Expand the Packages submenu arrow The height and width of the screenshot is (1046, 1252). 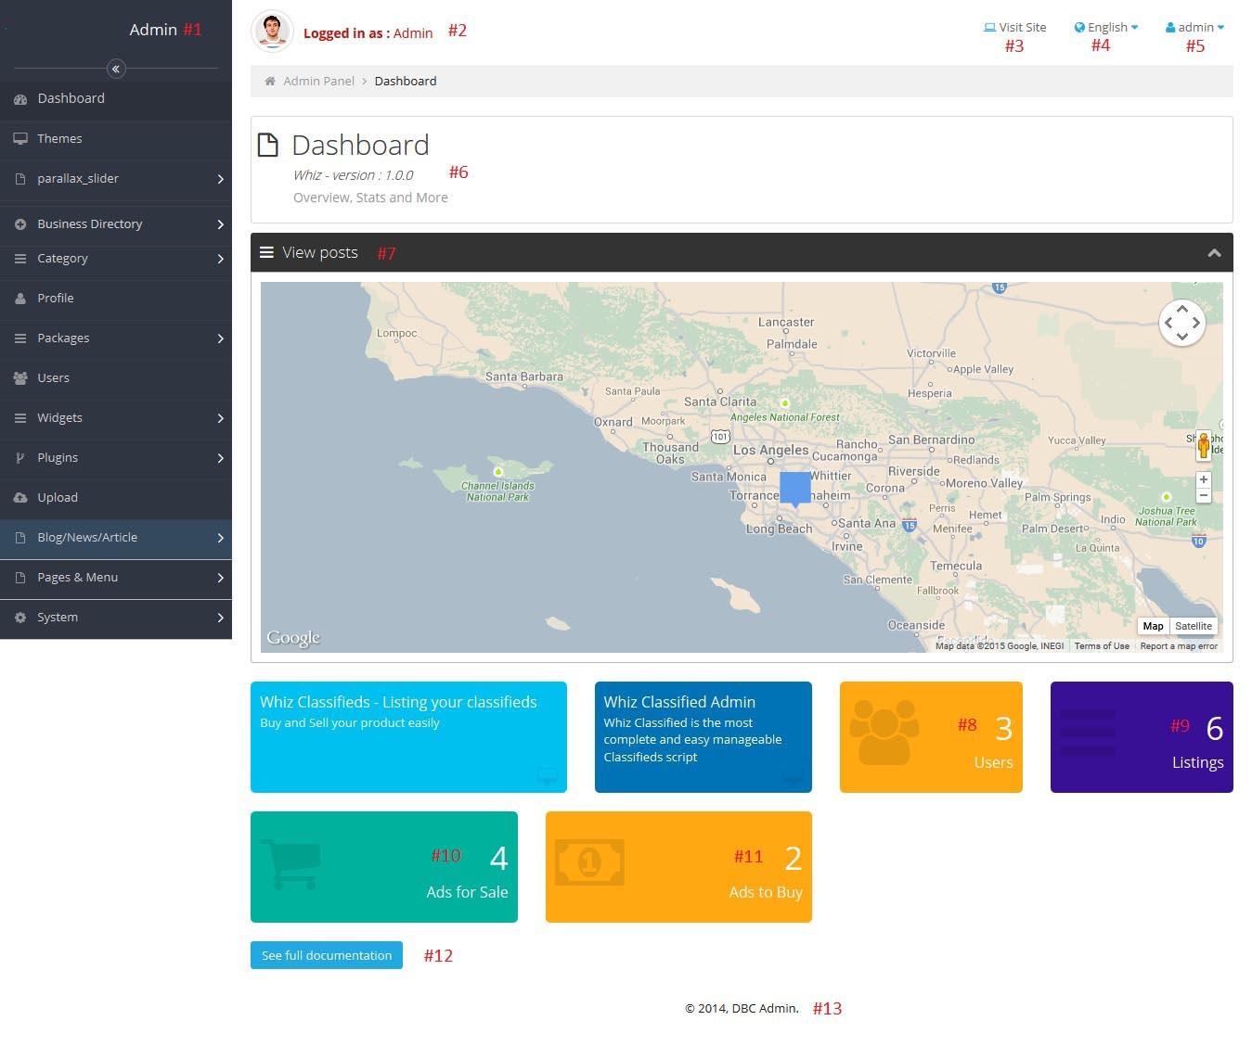221,338
